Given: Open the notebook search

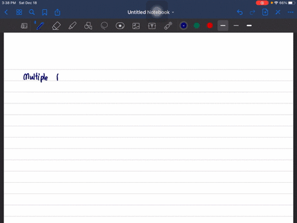Looking at the screenshot, I should pyautogui.click(x=32, y=12).
